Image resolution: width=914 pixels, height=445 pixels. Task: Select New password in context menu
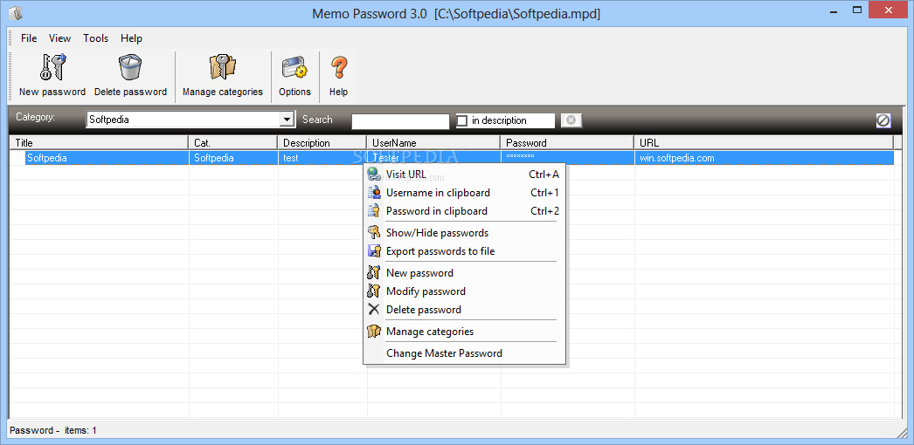pyautogui.click(x=464, y=273)
